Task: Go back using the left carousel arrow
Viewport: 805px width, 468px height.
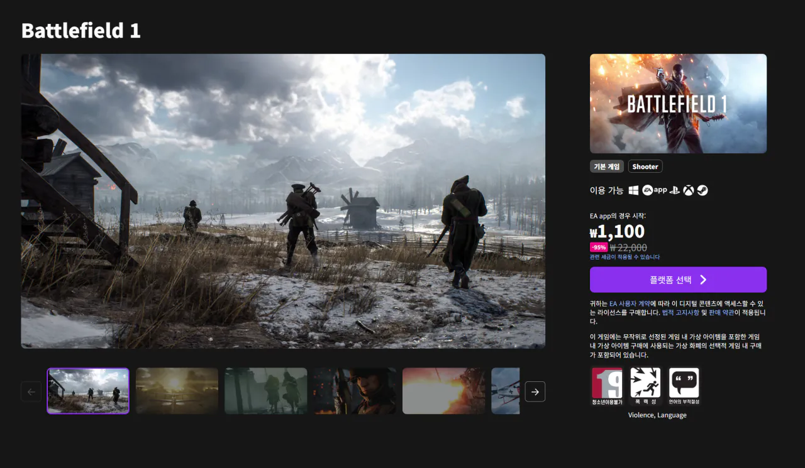Action: click(31, 391)
